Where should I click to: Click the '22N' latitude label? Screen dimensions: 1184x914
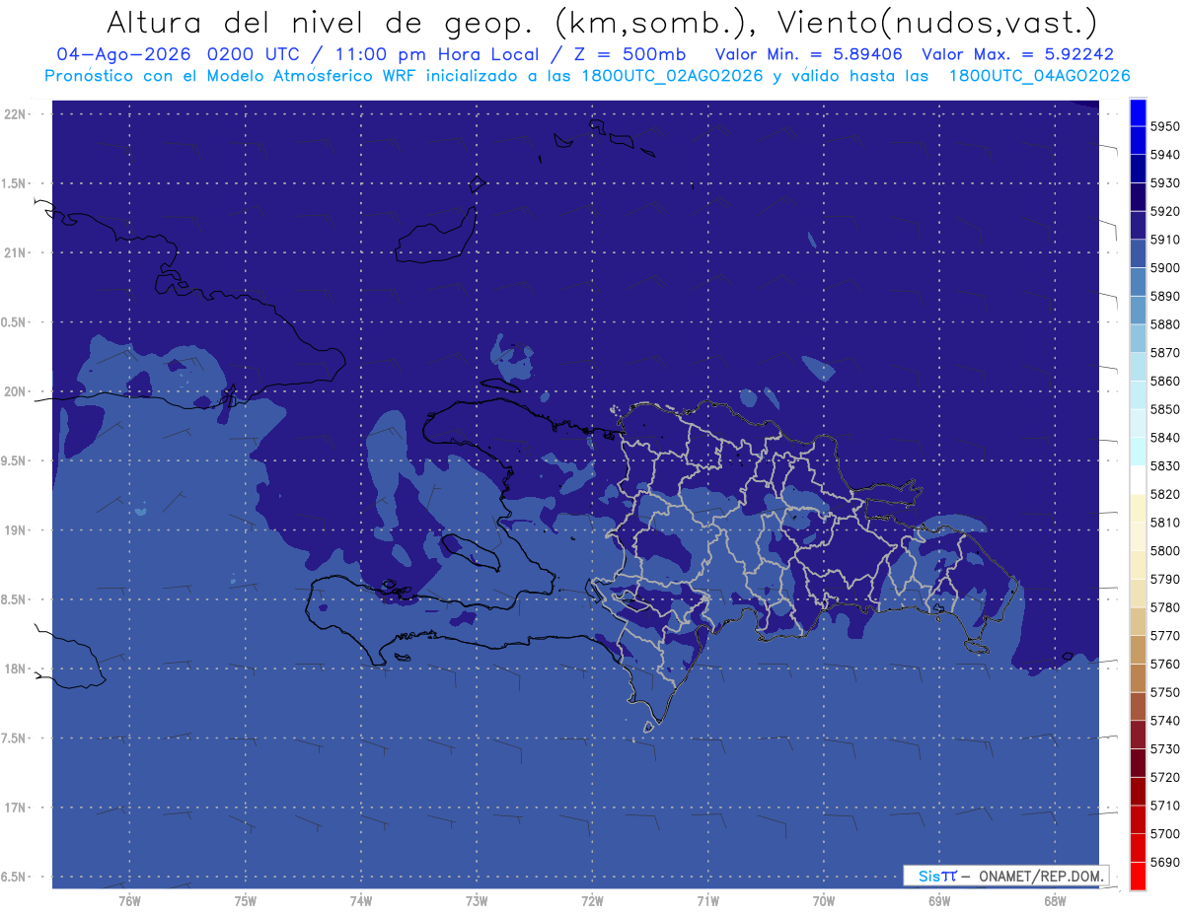click(x=15, y=114)
